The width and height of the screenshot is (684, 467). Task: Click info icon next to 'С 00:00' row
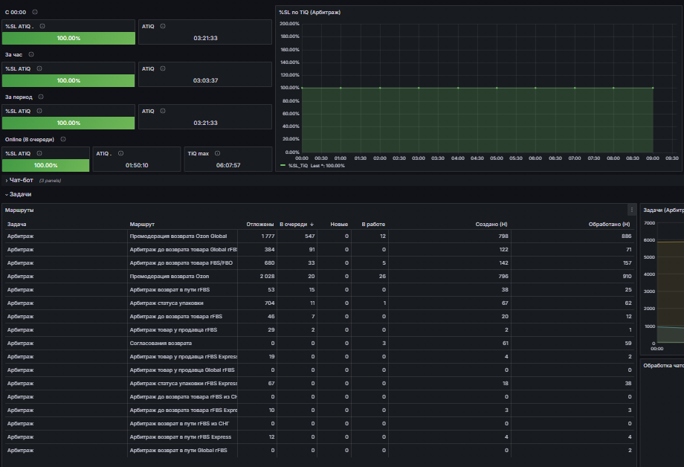(35, 12)
